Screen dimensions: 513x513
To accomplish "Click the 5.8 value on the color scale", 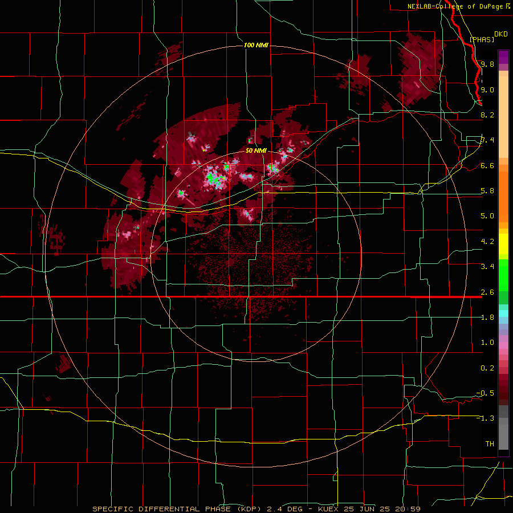I will [x=487, y=191].
